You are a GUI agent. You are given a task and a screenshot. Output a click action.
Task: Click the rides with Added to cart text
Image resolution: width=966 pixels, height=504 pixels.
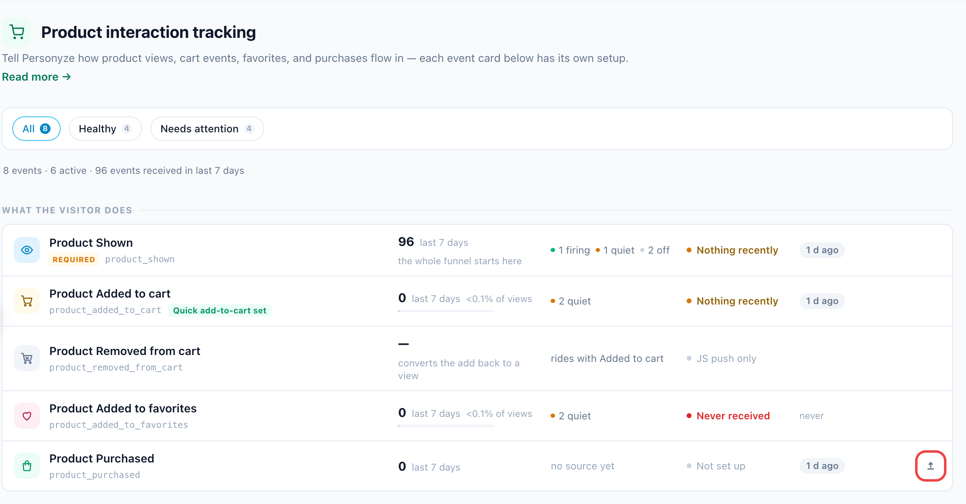click(607, 358)
